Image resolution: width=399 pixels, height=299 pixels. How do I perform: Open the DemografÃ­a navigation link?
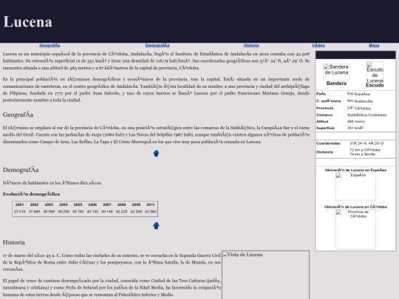[157, 46]
